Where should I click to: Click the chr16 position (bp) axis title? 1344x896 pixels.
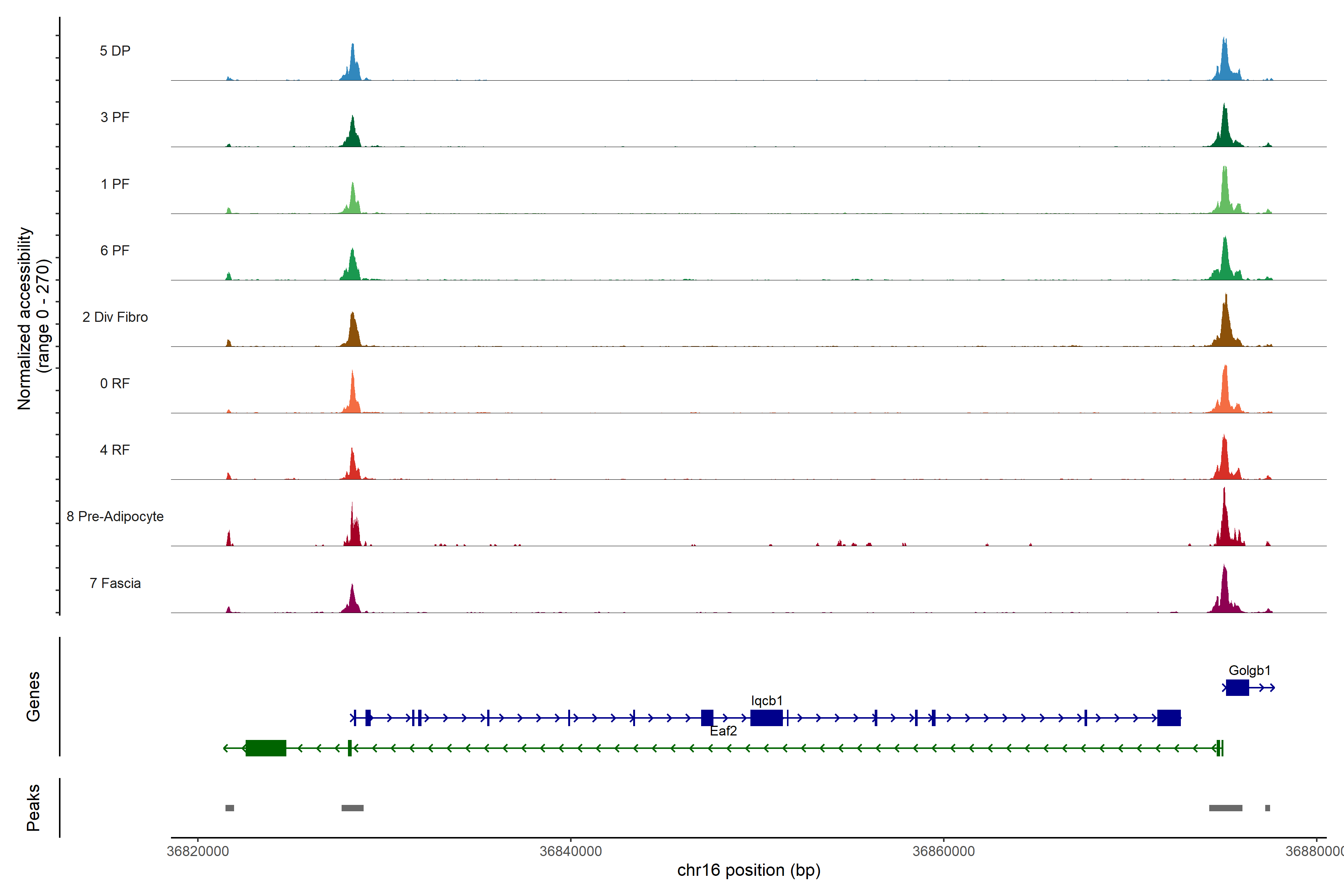(749, 870)
